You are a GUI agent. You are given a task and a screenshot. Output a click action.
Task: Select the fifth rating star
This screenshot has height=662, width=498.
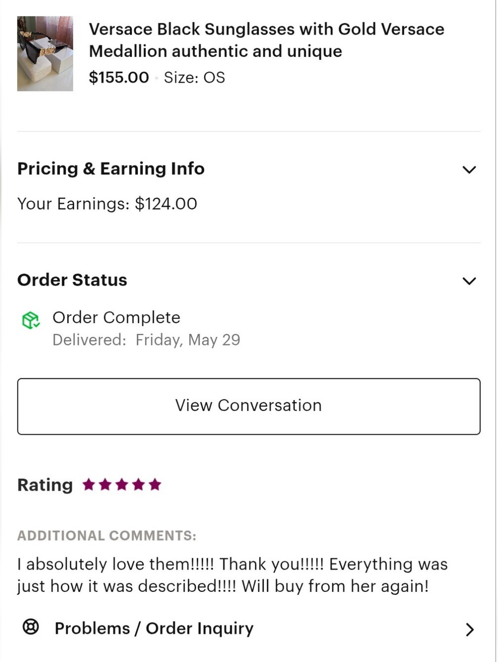coord(155,484)
